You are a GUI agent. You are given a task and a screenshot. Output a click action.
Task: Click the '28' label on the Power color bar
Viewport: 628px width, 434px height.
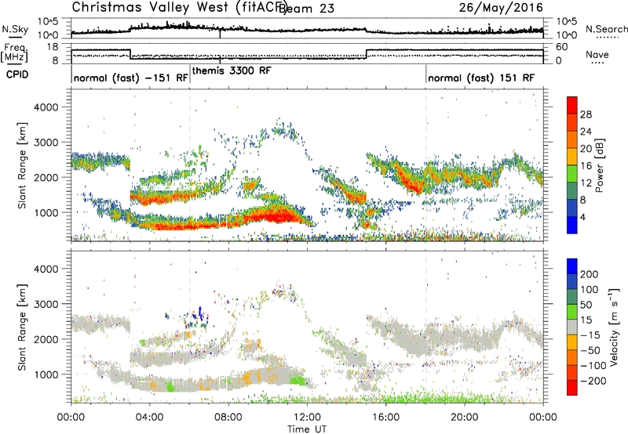click(586, 114)
